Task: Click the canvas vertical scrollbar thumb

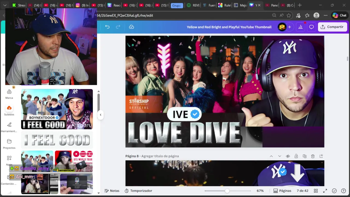Action: (348, 59)
